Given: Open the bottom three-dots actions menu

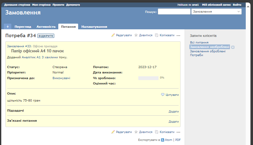Looking at the screenshot, I should click(178, 132).
